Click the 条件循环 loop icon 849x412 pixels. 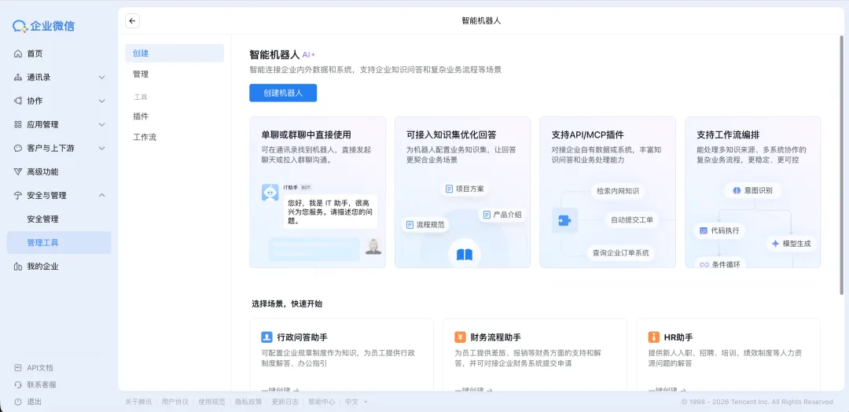(x=704, y=265)
